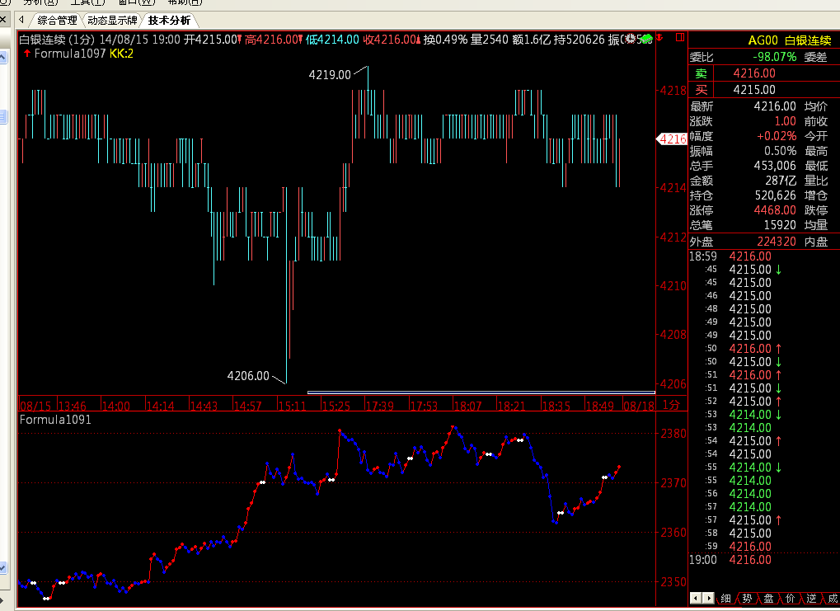Click the red anchor arrow icon above price axis
Screen dimensions: 840x611
pyautogui.click(x=659, y=38)
